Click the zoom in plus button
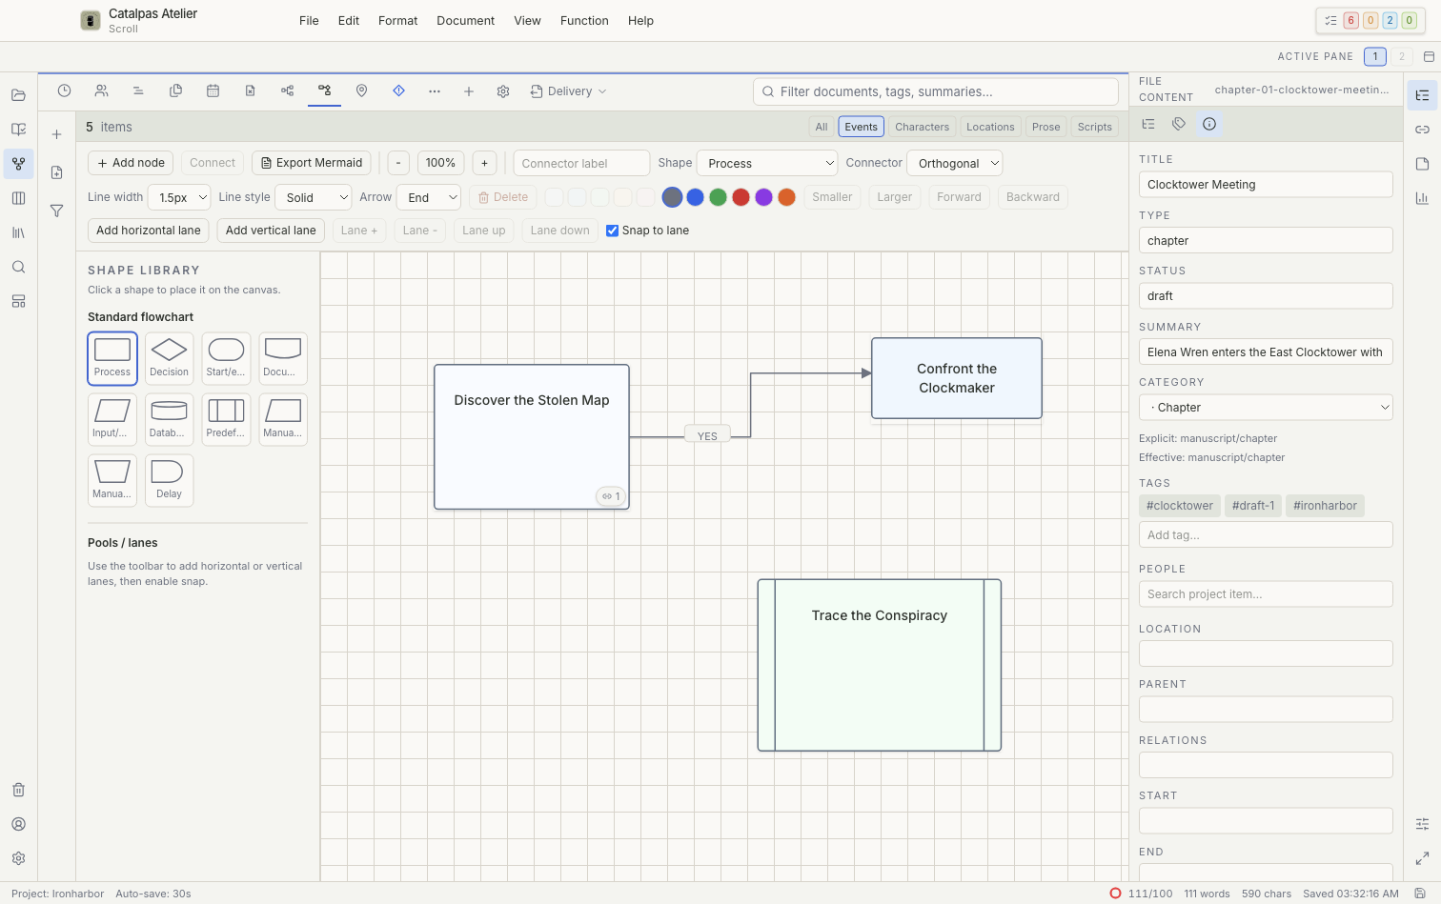This screenshot has height=904, width=1441. point(484,163)
